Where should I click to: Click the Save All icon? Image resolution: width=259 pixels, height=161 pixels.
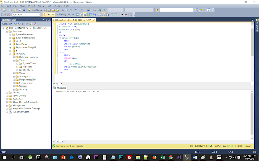click(24, 10)
